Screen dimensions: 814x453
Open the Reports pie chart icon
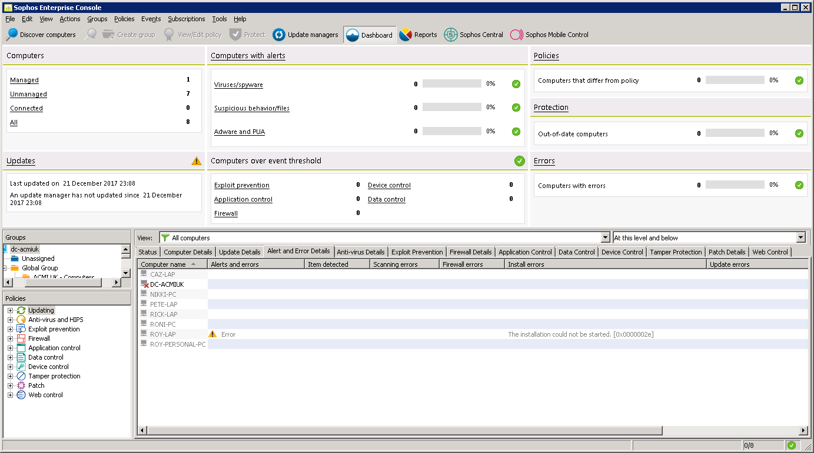pos(405,35)
